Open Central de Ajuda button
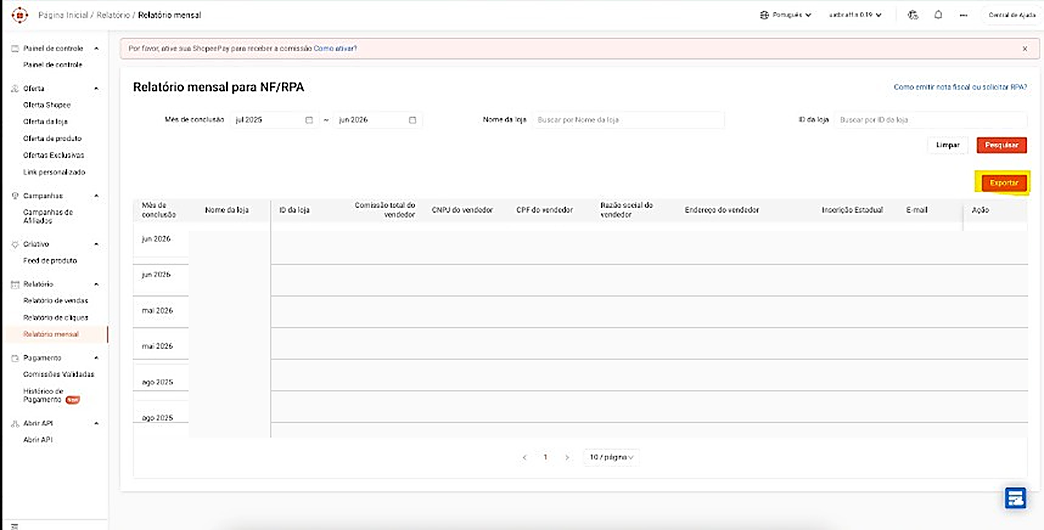 tap(1012, 15)
